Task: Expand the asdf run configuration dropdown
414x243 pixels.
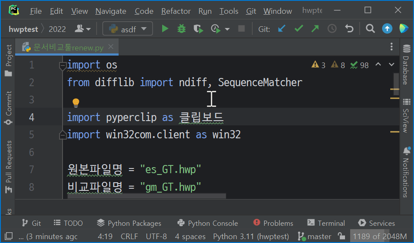Action: (128, 28)
